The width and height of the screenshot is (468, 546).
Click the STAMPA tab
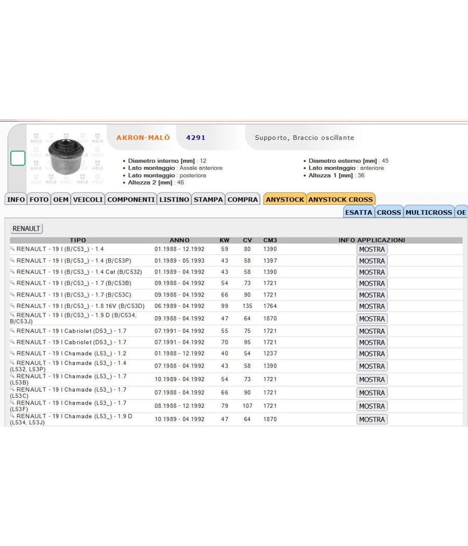208,200
